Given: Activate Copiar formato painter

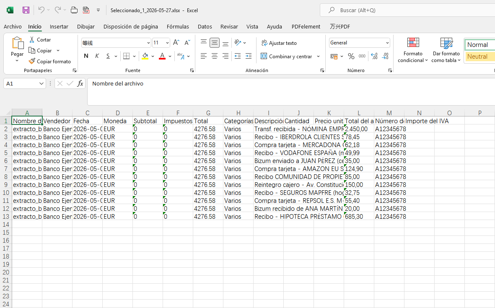Looking at the screenshot, I should point(49,61).
